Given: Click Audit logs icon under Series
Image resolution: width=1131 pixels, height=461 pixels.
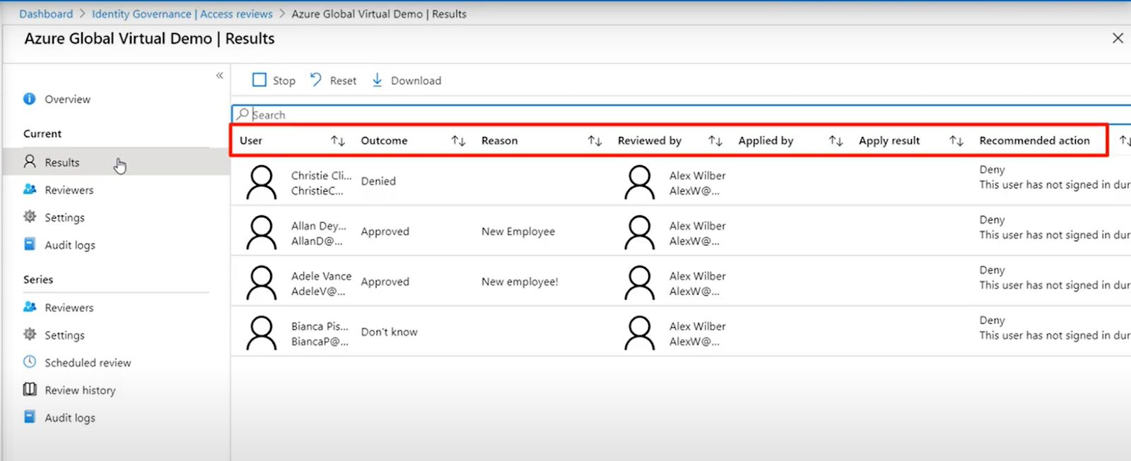Looking at the screenshot, I should [30, 417].
